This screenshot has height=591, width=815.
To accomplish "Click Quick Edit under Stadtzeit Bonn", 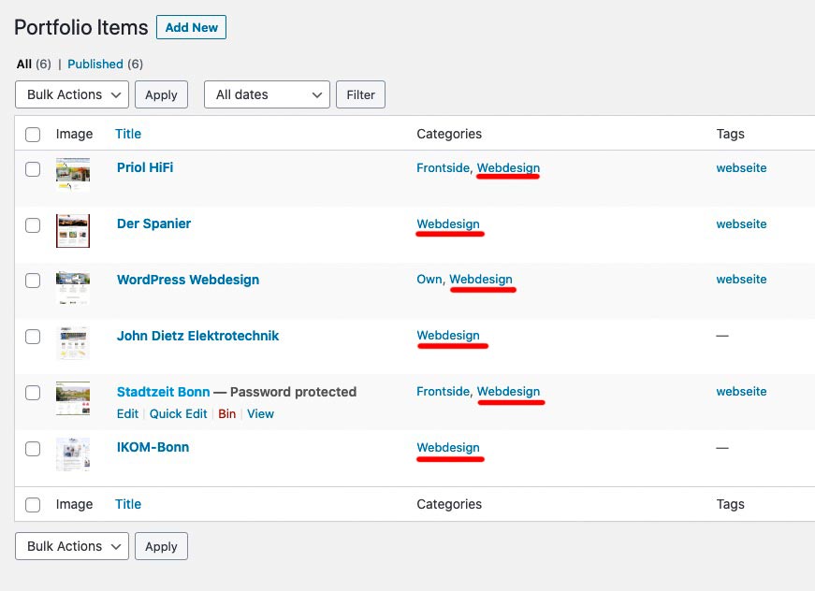I will coord(179,414).
